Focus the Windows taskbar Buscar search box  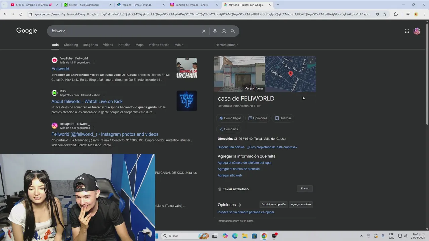click(185, 236)
